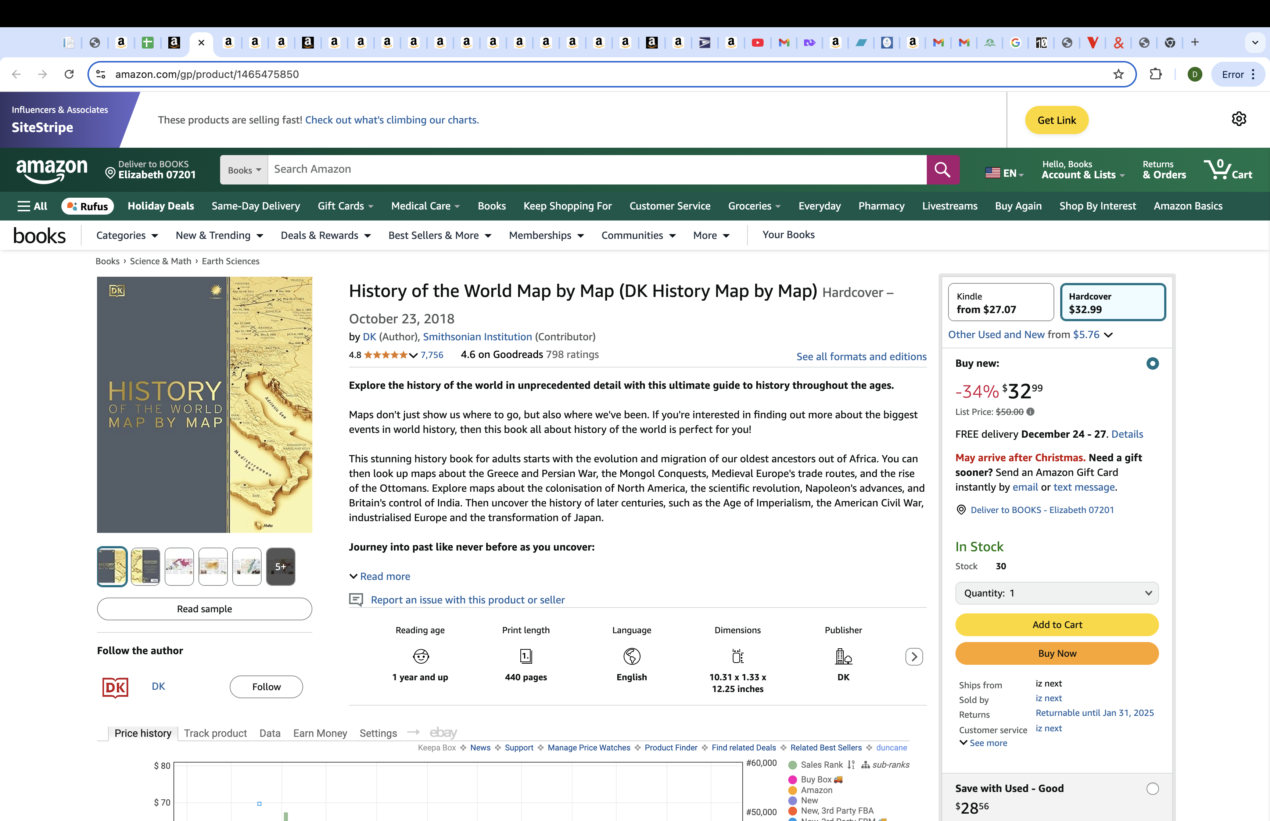Open the shopping cart icon
The image size is (1270, 821).
[x=1227, y=169]
